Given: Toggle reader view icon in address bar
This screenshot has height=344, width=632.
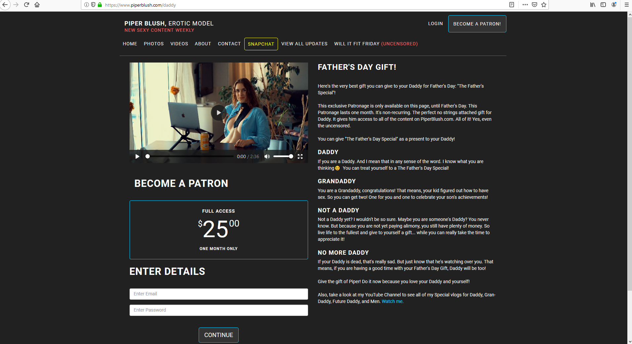Looking at the screenshot, I should coord(512,5).
